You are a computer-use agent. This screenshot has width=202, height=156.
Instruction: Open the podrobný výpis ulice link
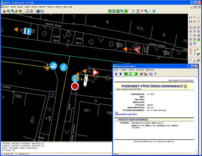coord(128,114)
